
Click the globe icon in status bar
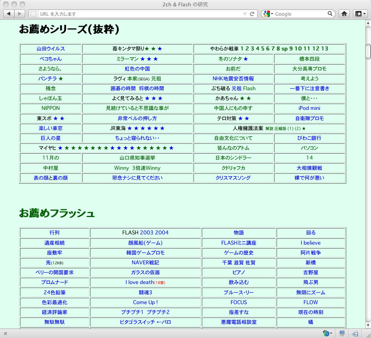[326, 333]
